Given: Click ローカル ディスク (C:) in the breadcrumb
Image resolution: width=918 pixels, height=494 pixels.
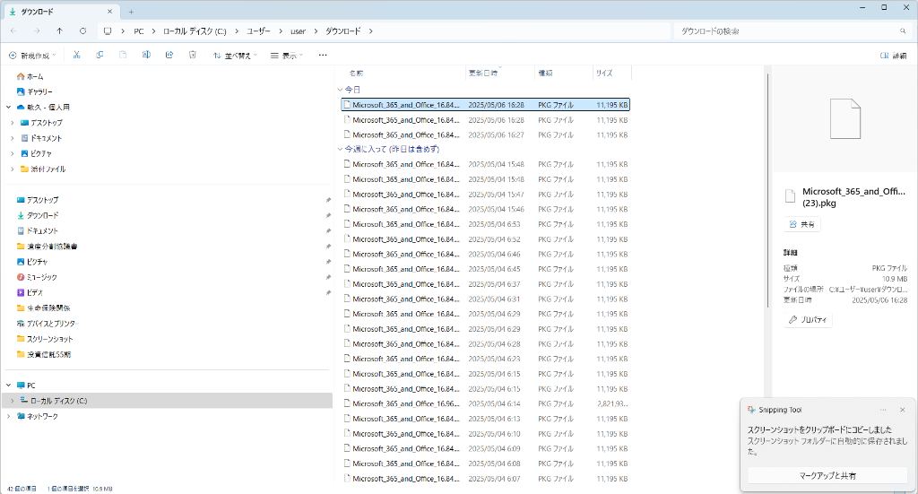Looking at the screenshot, I should [x=195, y=31].
